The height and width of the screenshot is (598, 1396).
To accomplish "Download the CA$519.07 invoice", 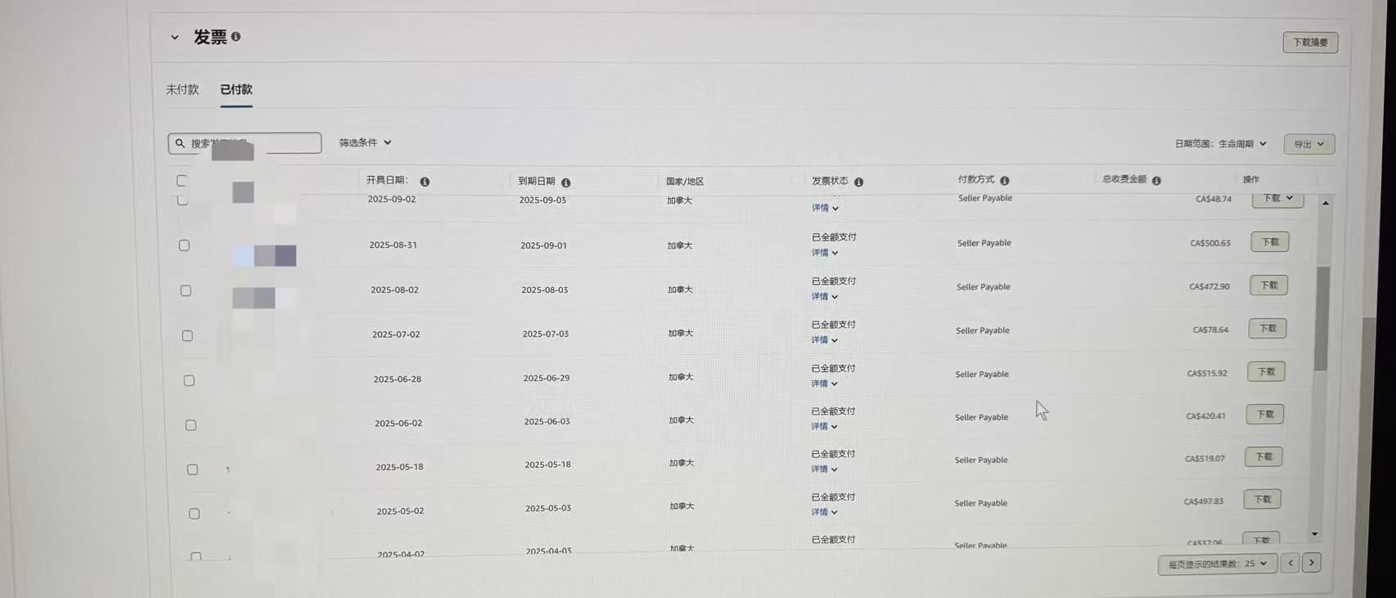I will [1263, 457].
